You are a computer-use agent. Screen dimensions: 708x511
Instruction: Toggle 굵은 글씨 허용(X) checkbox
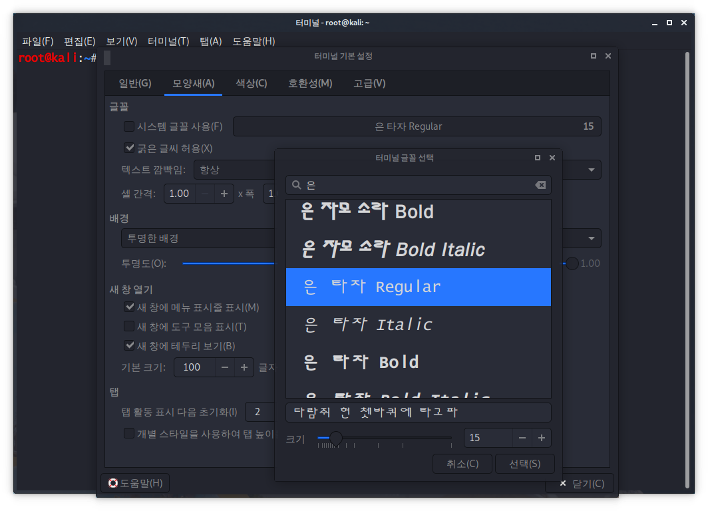(x=129, y=148)
